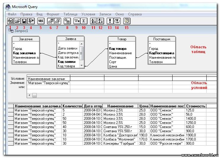Screen dimensions: 220x158
Task: Click the Microsoft Query title bar icon
Action: 8,7
